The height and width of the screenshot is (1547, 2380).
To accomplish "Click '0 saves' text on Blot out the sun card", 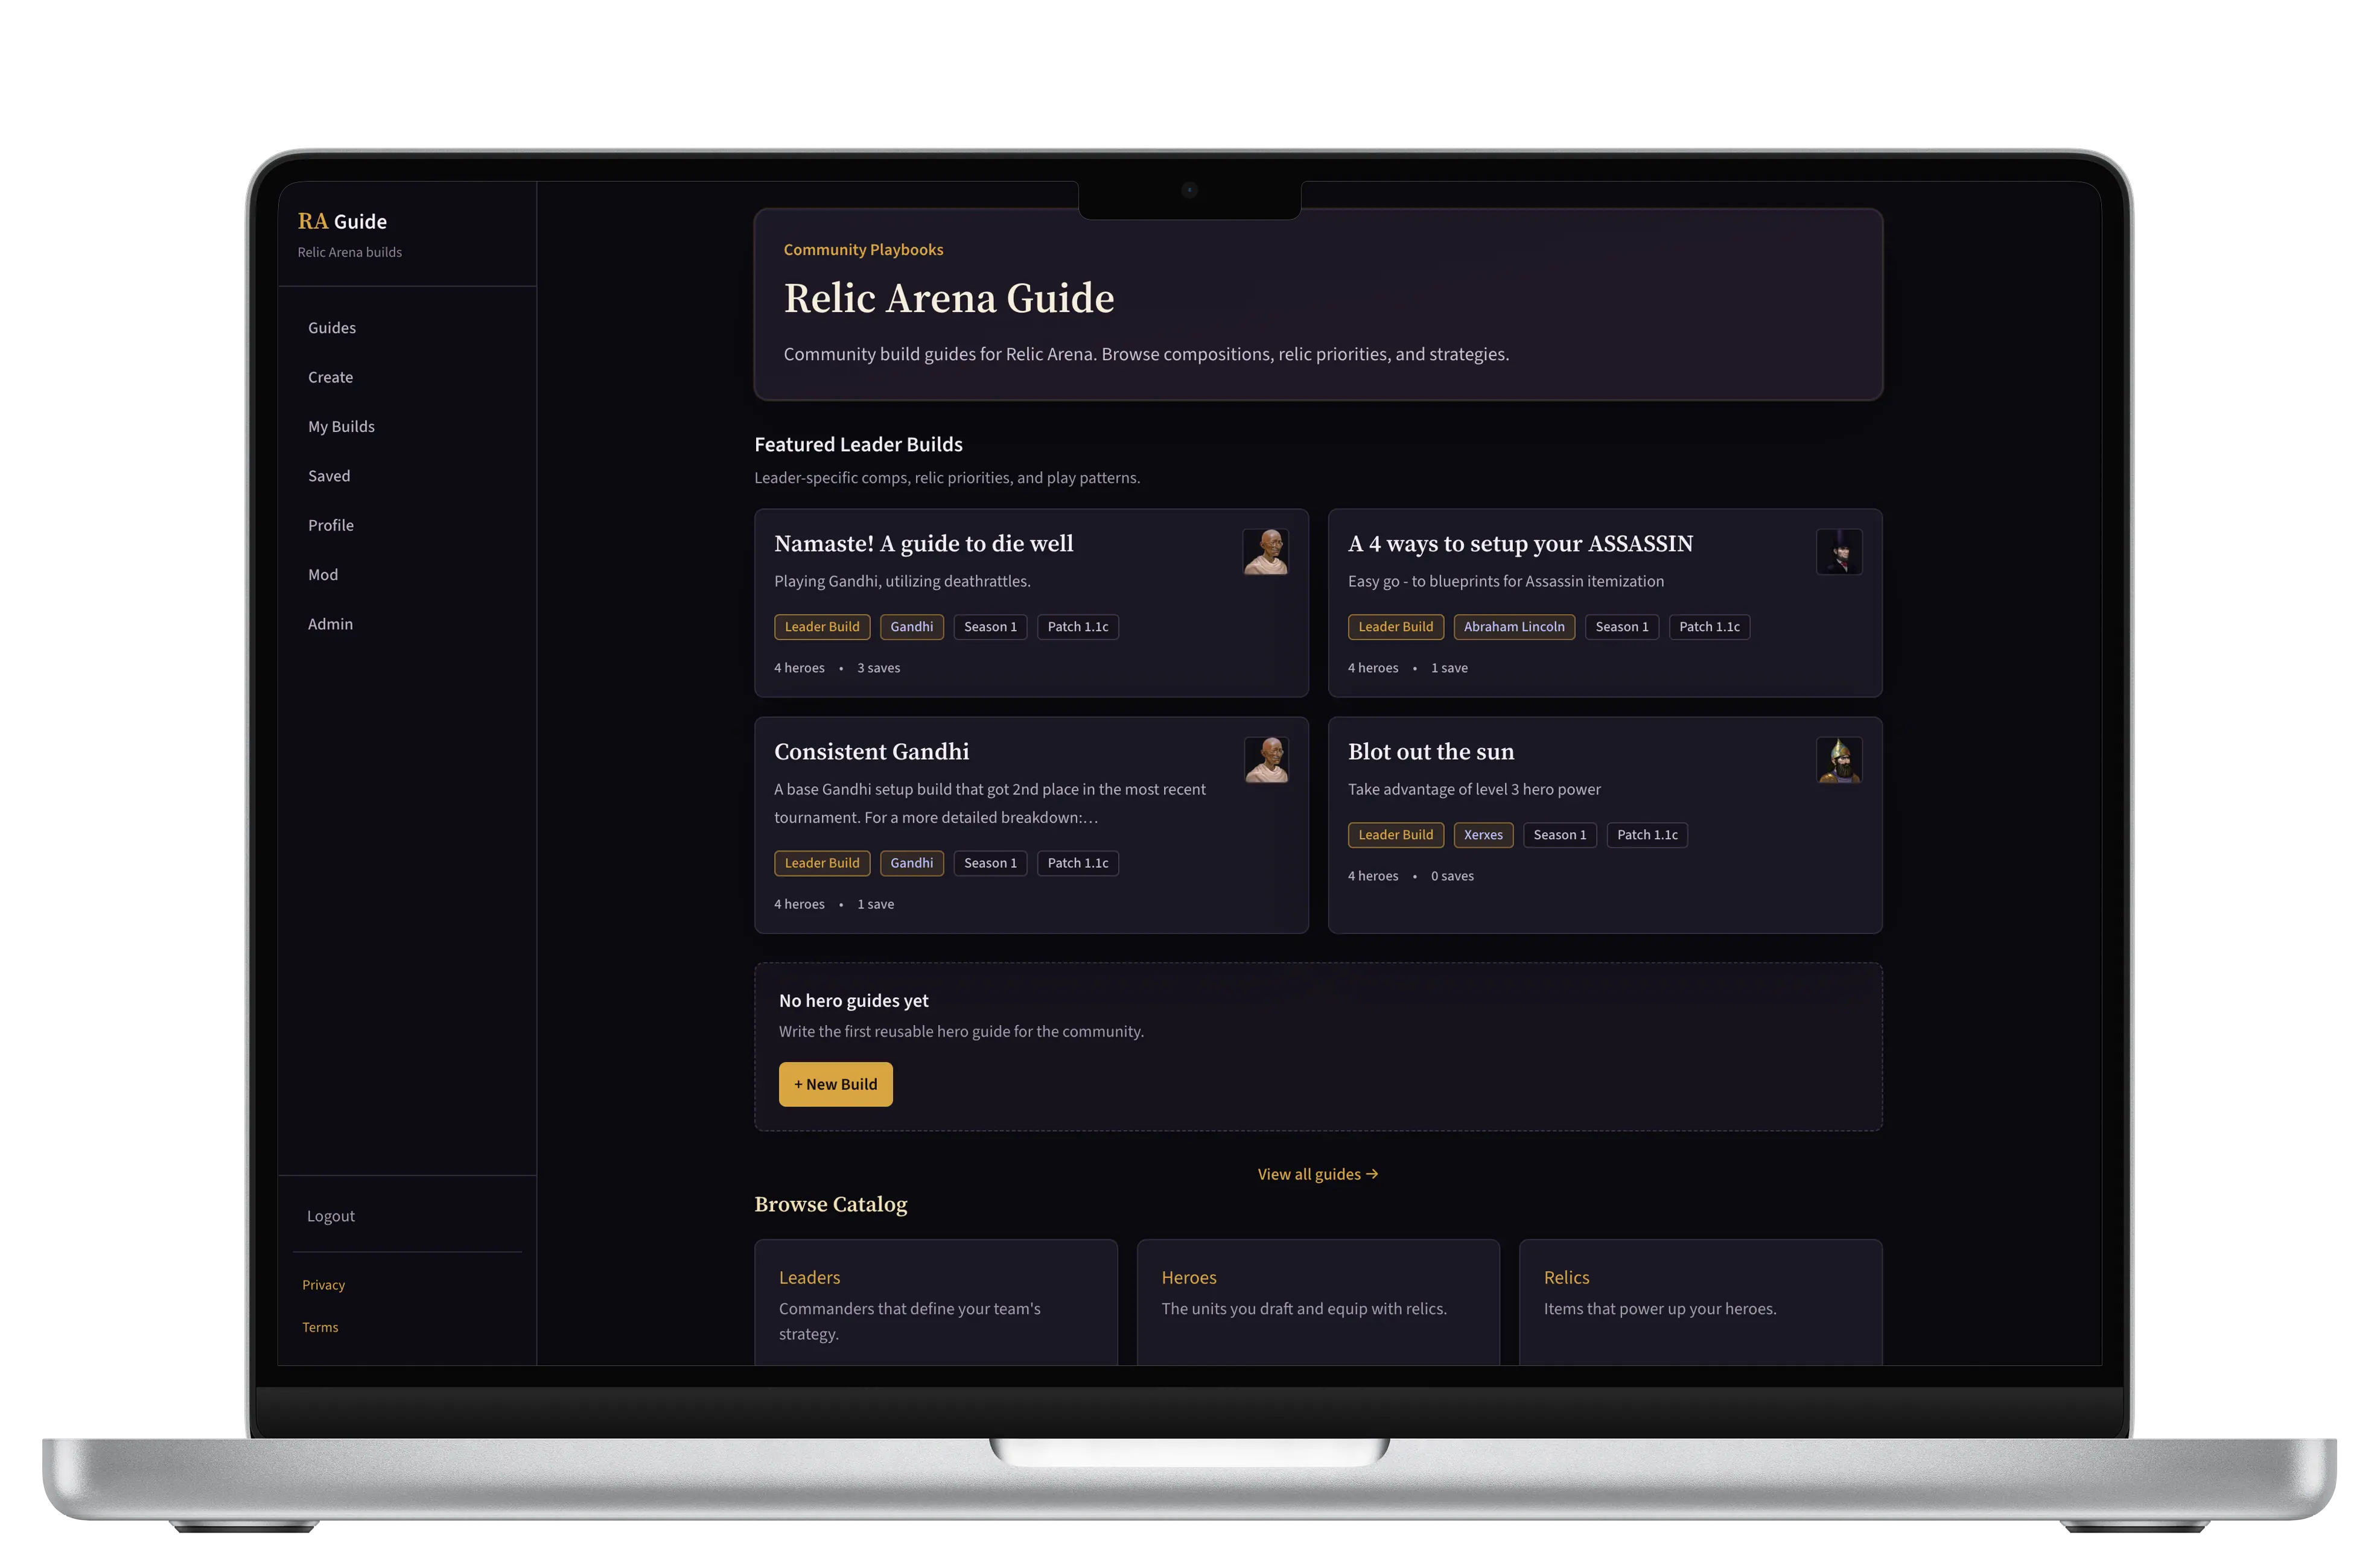I will [1452, 876].
